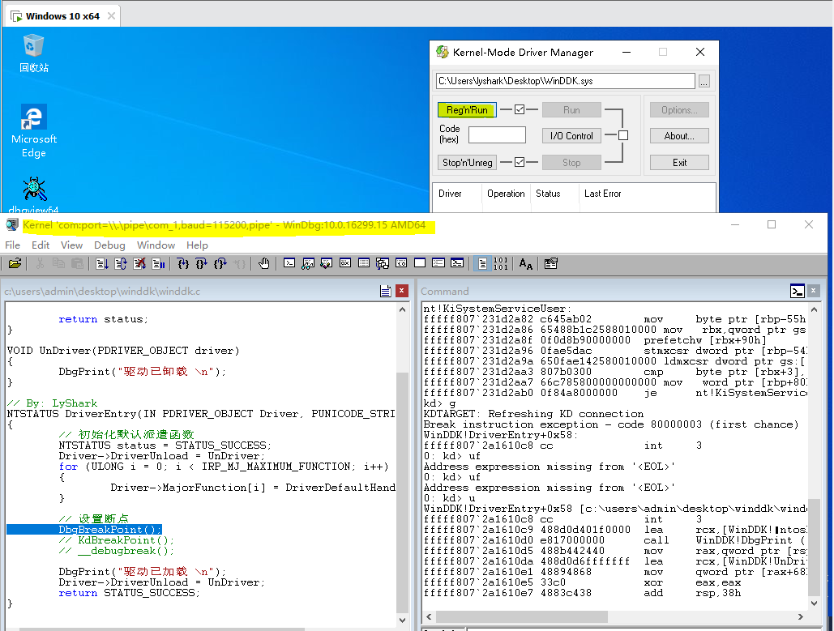Click the About... button

(x=679, y=135)
